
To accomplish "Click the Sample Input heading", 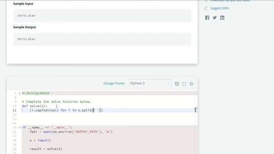I will pyautogui.click(x=23, y=4).
